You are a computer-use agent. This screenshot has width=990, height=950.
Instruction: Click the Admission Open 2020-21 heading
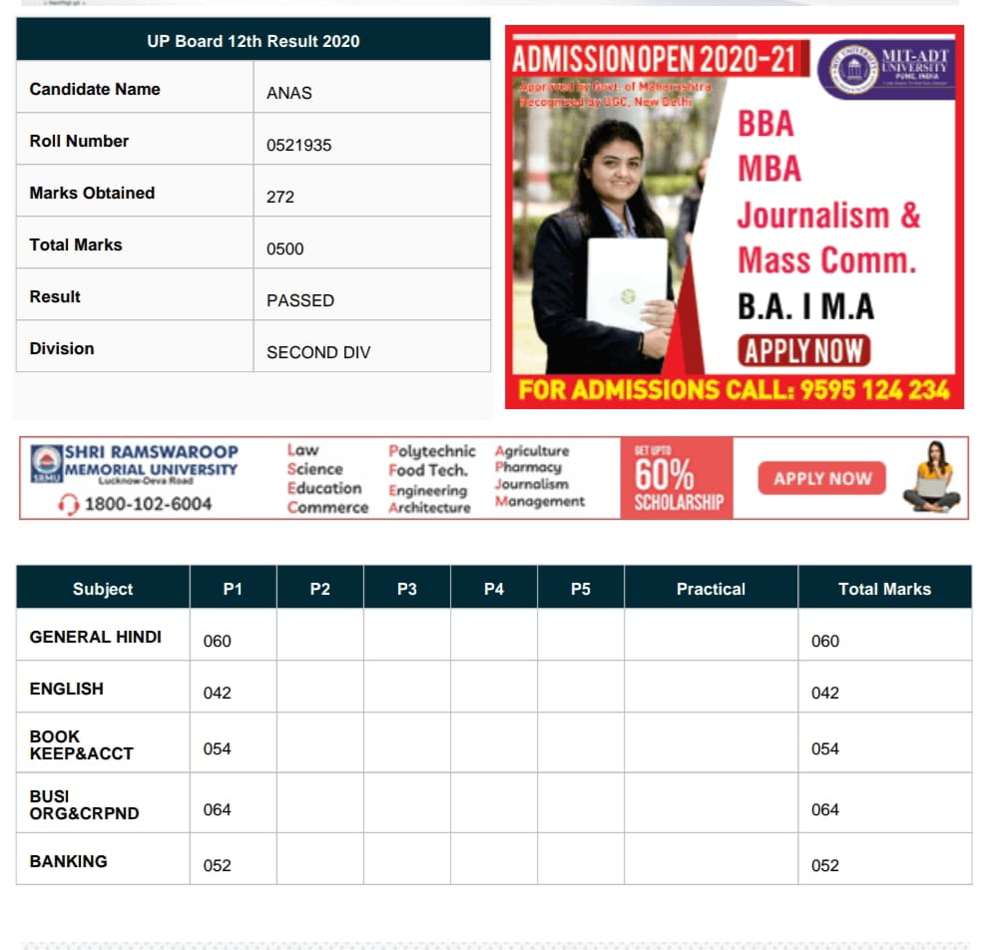[x=657, y=59]
